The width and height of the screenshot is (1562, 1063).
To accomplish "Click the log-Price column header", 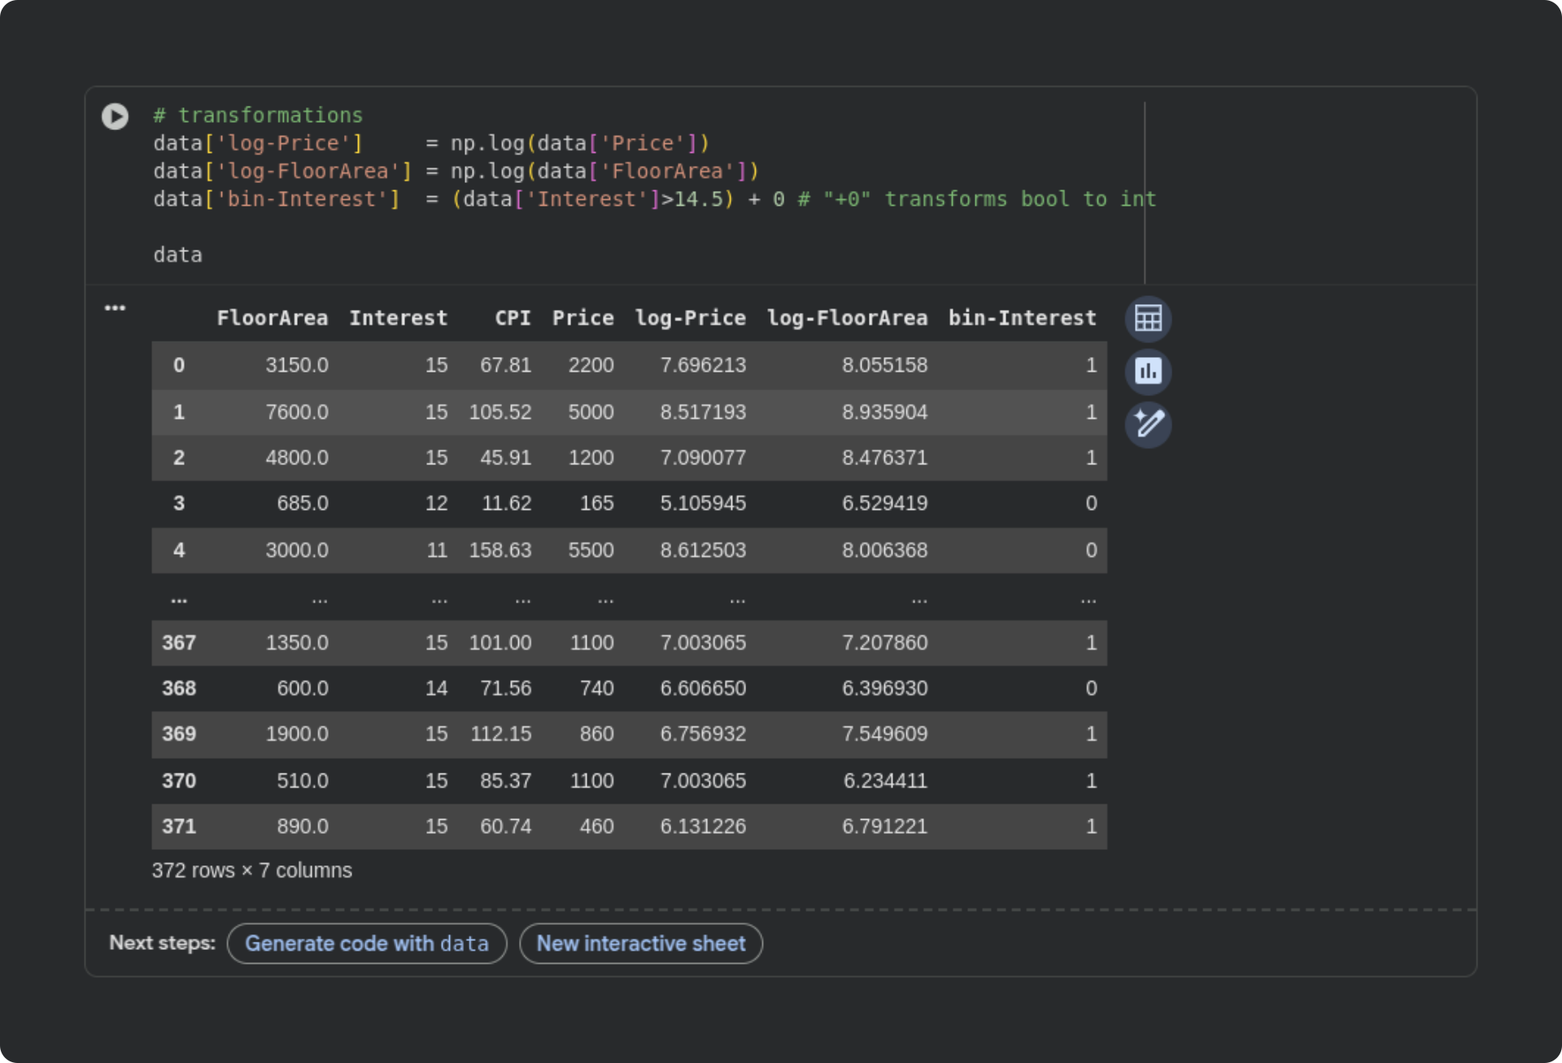I will pyautogui.click(x=690, y=318).
